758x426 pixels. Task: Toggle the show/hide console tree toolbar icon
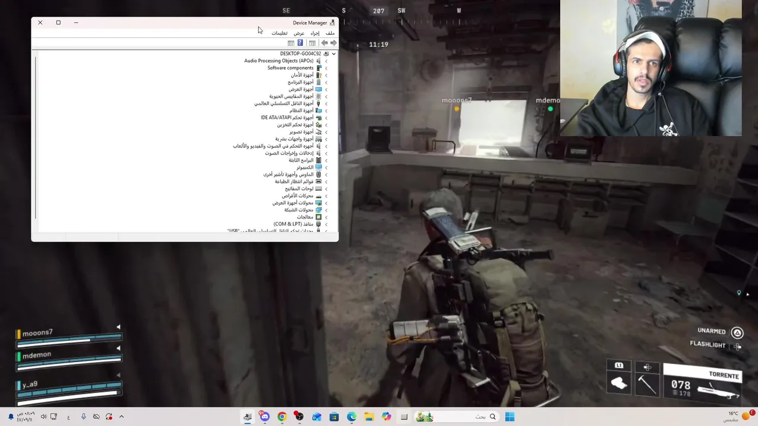[312, 43]
